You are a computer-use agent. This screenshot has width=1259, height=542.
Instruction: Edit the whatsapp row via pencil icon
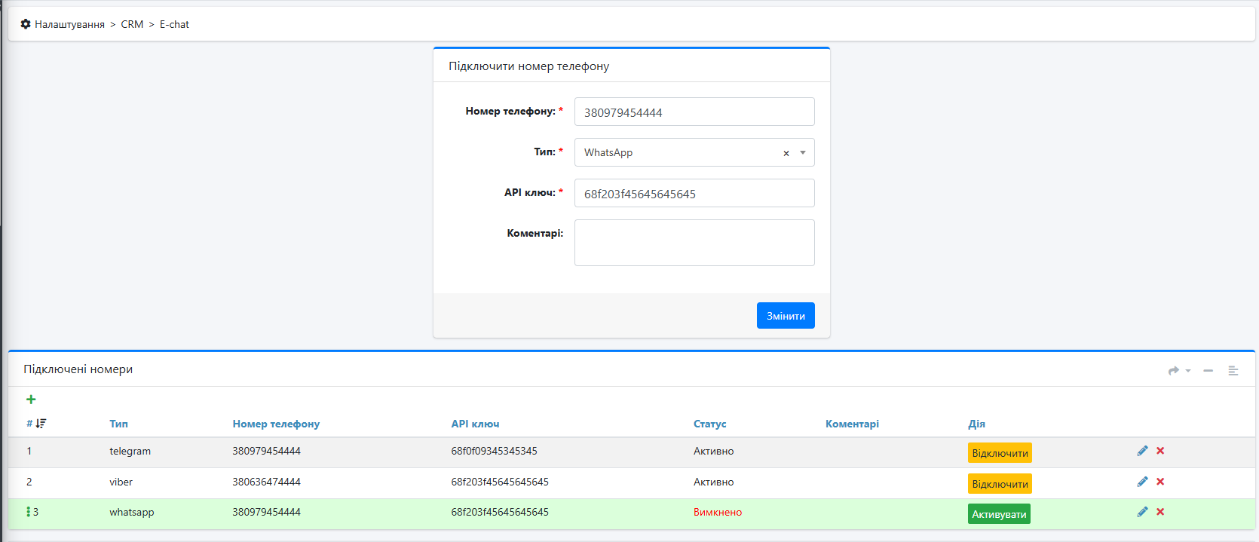coord(1142,512)
